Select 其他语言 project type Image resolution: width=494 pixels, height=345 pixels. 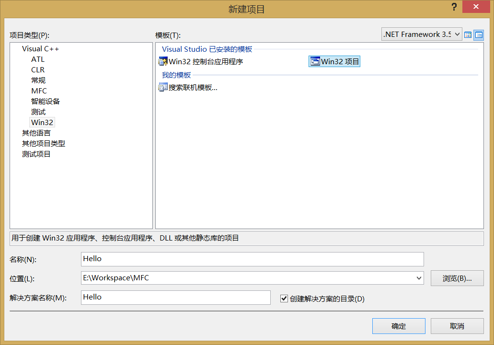36,133
